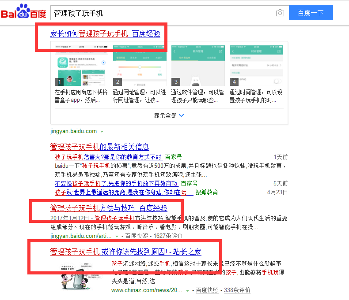Click the 搜狐教育 source label
Image resolution: width=349 pixels, height=300 pixels.
click(207, 192)
